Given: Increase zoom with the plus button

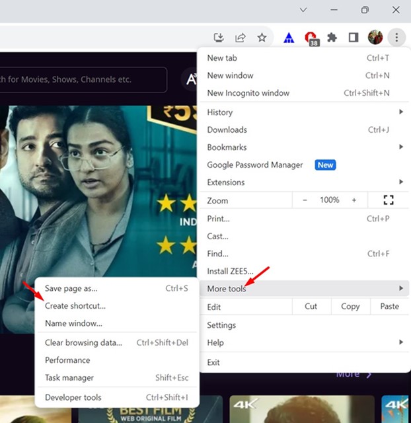Looking at the screenshot, I should 354,200.
